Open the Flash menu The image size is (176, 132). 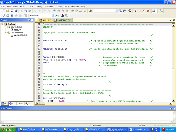(31, 6)
